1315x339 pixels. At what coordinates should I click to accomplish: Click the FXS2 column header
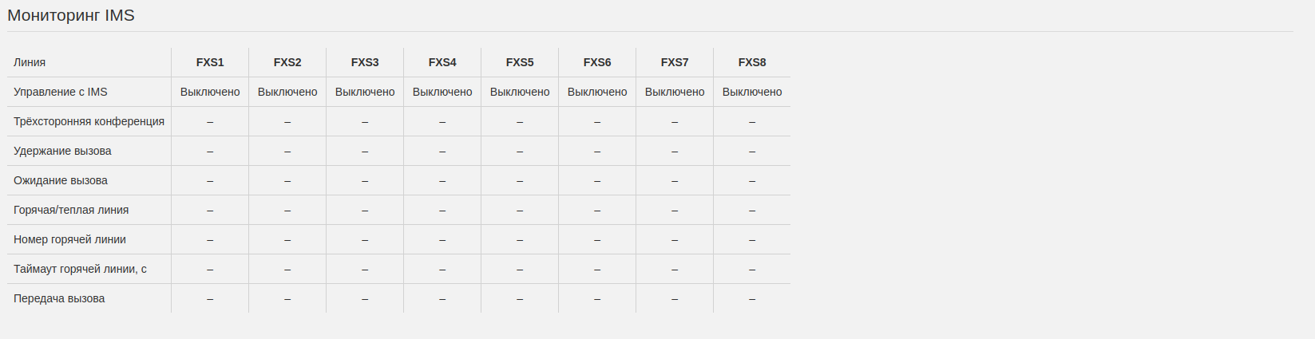click(287, 62)
